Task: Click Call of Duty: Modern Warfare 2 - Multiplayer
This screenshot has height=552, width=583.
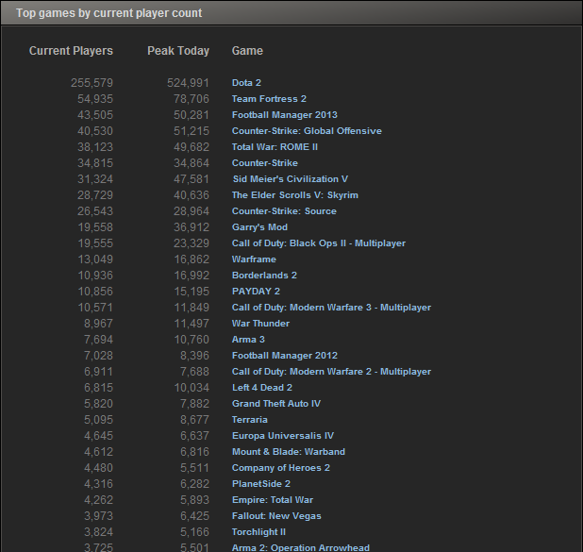Action: tap(332, 372)
